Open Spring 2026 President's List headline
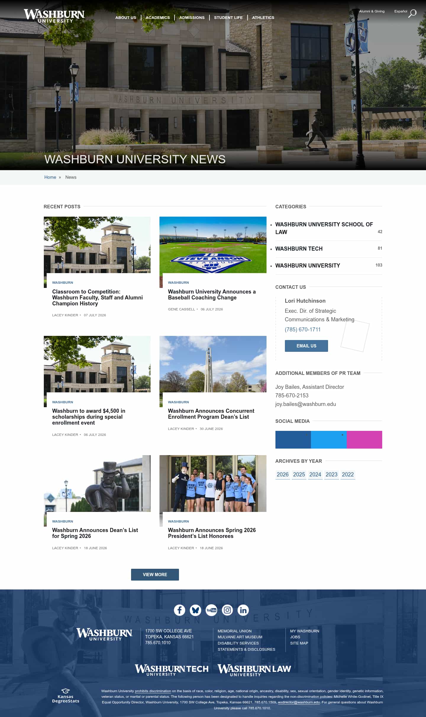 click(212, 533)
